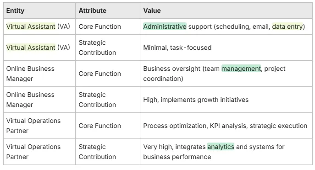Click the VA Strategic Contribution attribute cell
Image resolution: width=315 pixels, height=170 pixels.
click(108, 48)
